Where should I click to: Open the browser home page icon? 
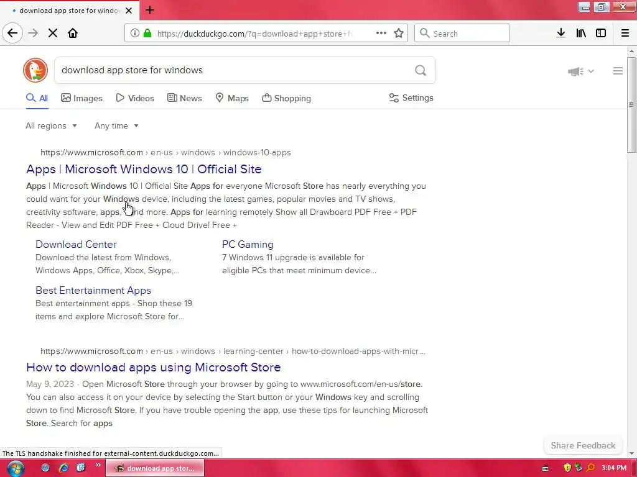click(73, 34)
